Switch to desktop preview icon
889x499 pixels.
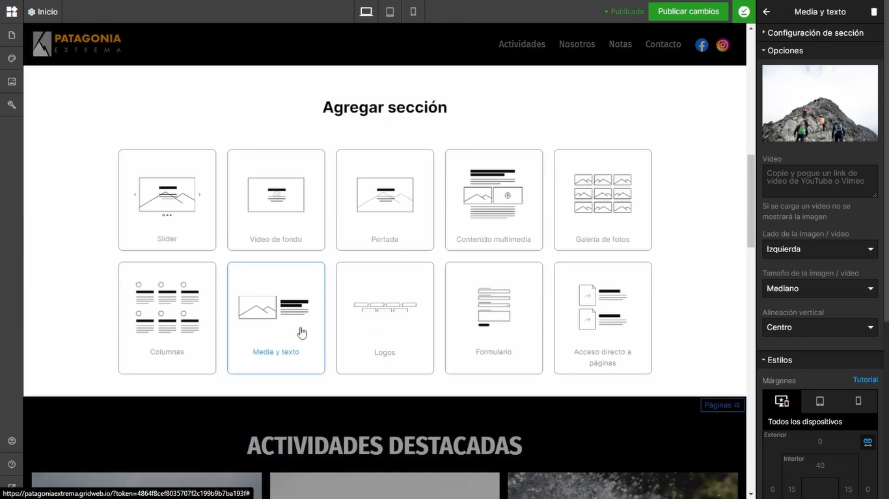pos(366,12)
